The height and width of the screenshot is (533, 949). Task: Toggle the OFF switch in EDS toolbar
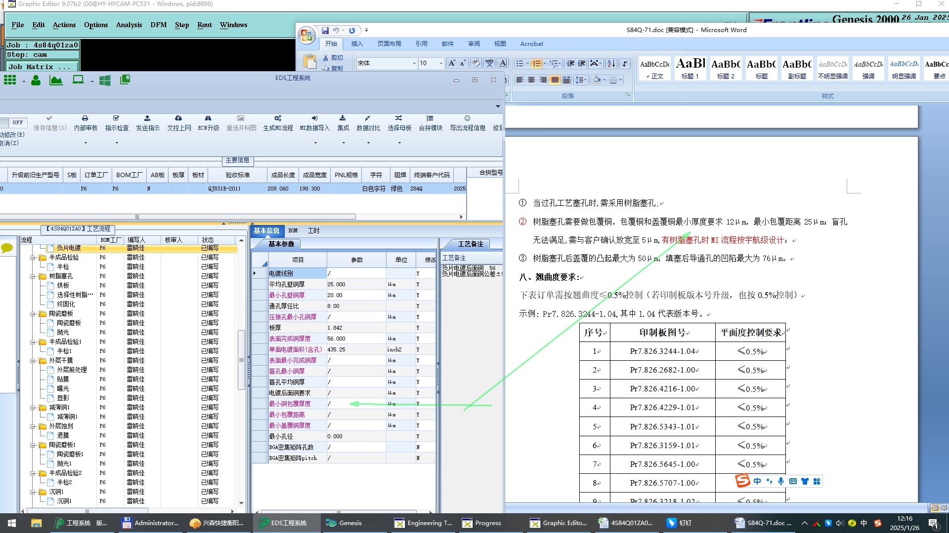(x=17, y=122)
